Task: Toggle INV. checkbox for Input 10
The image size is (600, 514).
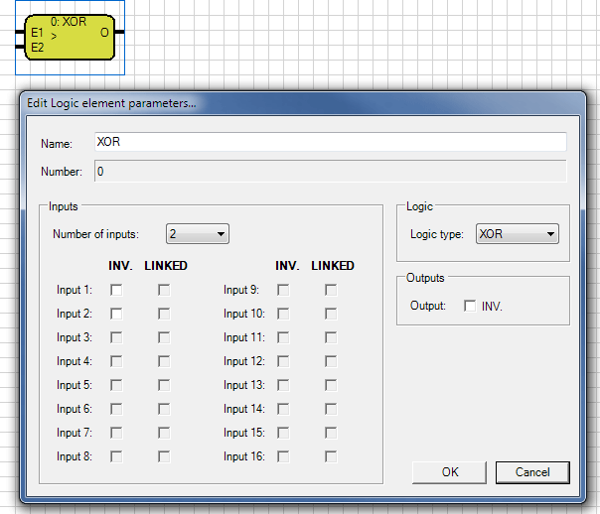Action: click(x=283, y=314)
